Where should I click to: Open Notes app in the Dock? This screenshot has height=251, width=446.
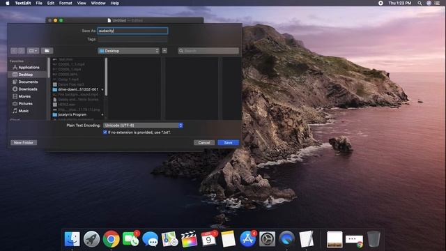tap(228, 238)
